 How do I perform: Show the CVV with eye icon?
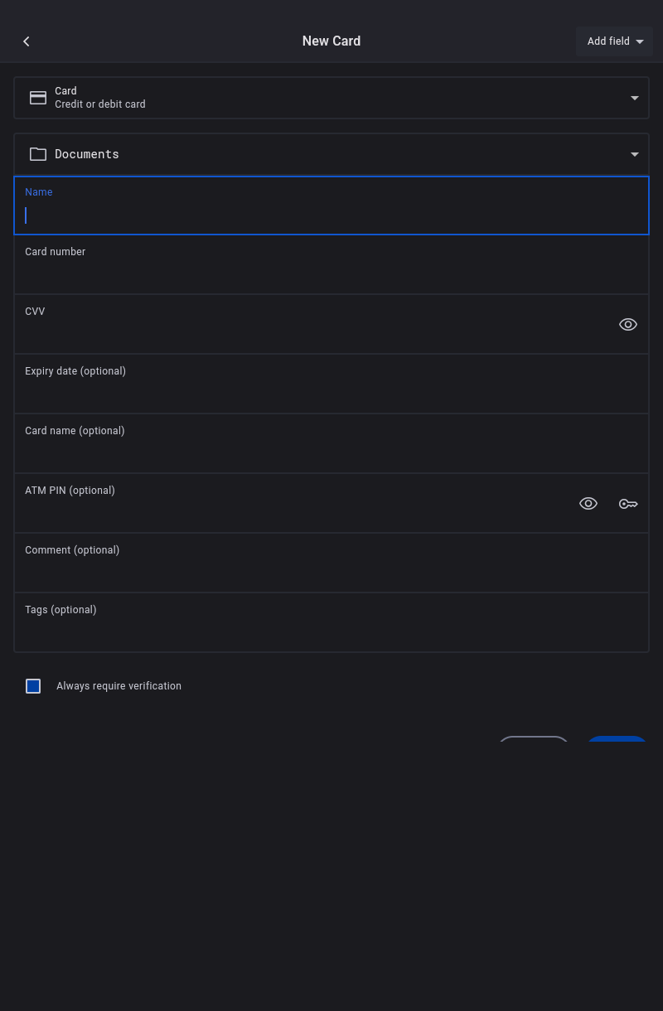click(x=628, y=325)
